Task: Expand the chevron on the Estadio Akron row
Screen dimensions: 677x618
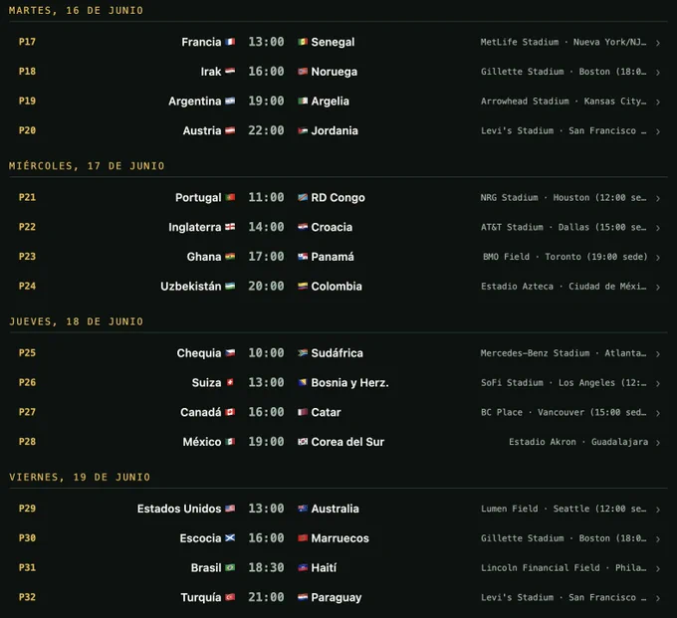Action: coord(658,443)
